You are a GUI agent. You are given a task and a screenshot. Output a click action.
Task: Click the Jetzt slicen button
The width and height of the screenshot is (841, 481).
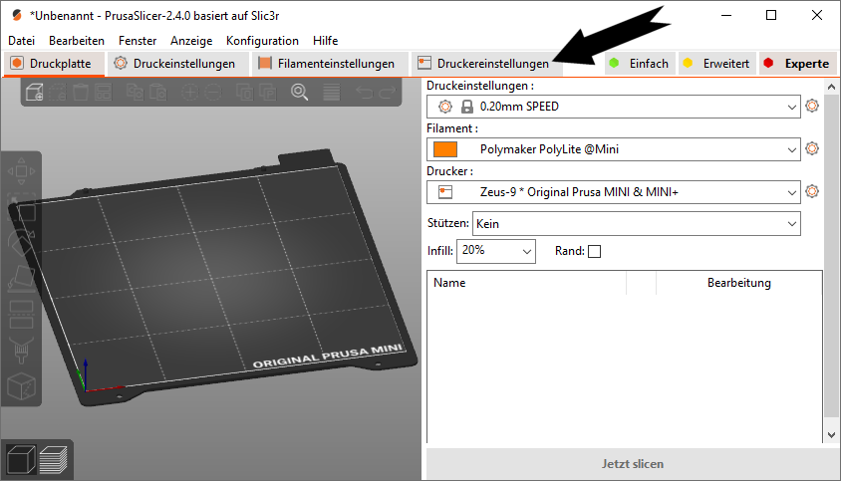coord(633,464)
